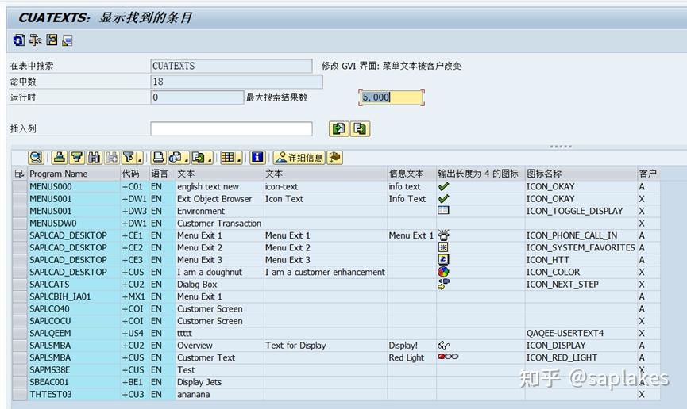
Task: Click the red light icon in SAPLSMBA row
Action: point(448,357)
